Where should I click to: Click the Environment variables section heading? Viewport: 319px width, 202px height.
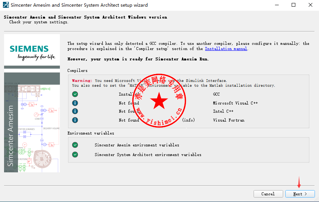91,133
